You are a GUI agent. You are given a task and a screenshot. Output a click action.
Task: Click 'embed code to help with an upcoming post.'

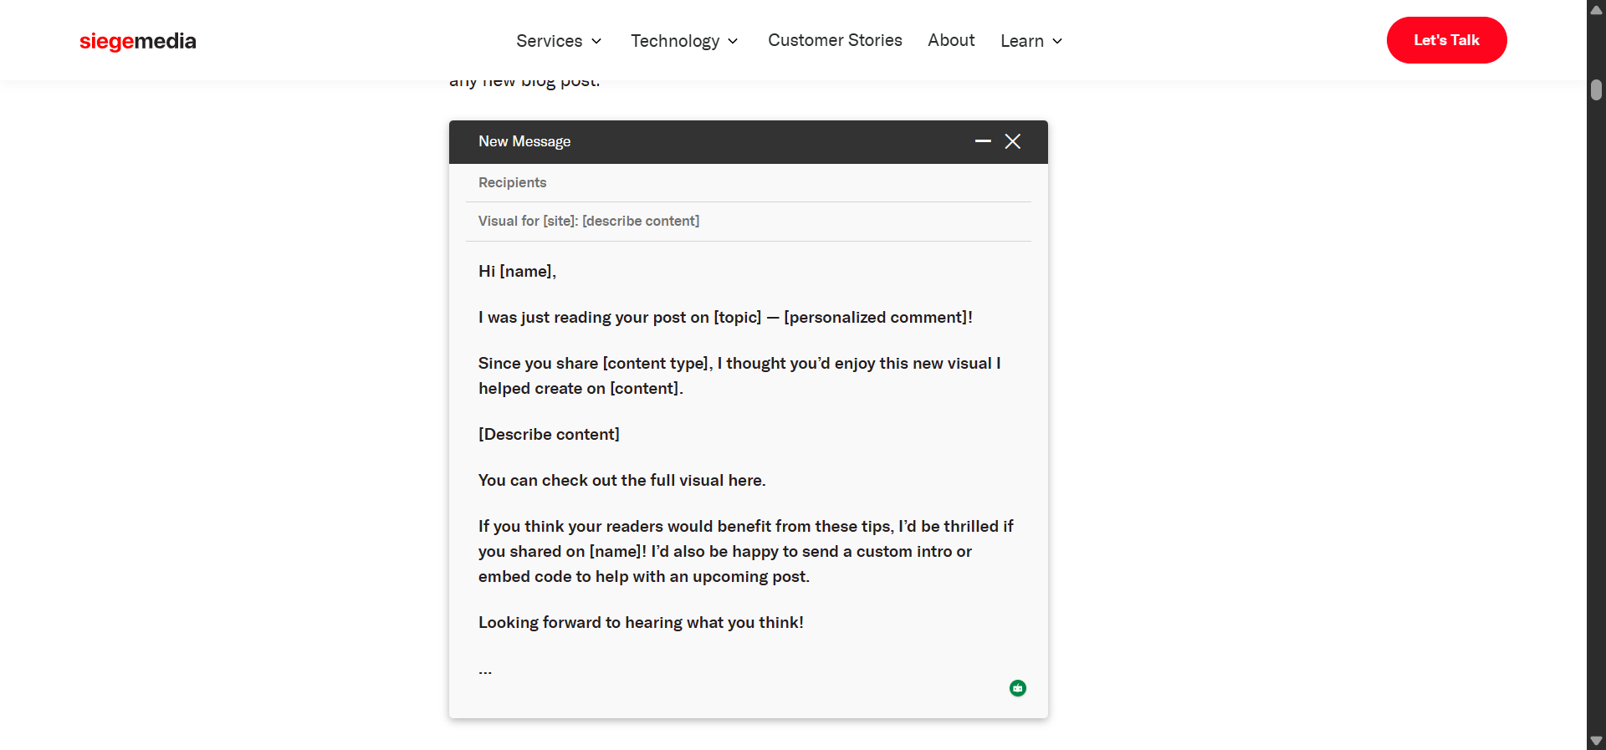point(644,576)
